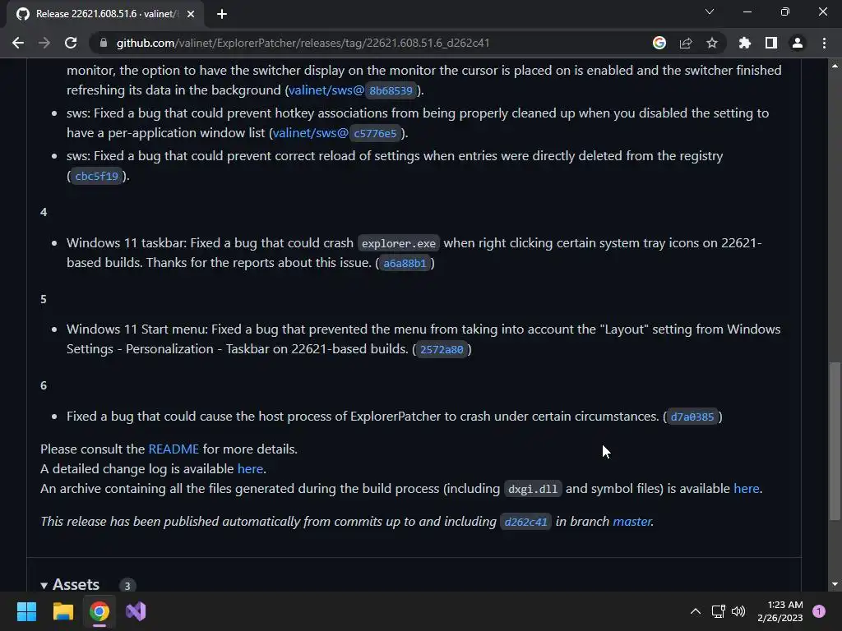Bookmark this page with the star
The image size is (842, 631).
pos(711,43)
